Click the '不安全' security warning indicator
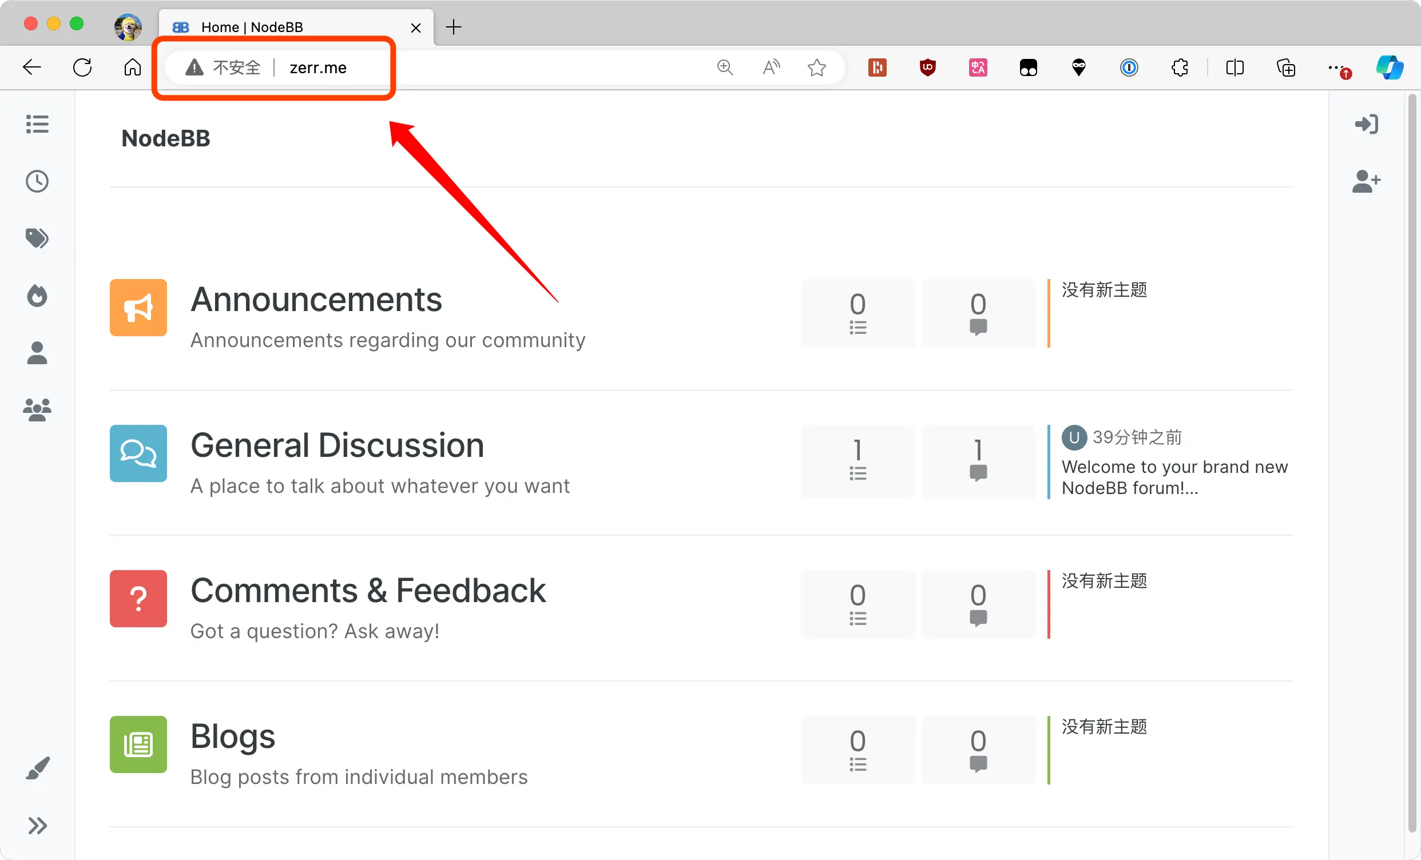 [223, 67]
